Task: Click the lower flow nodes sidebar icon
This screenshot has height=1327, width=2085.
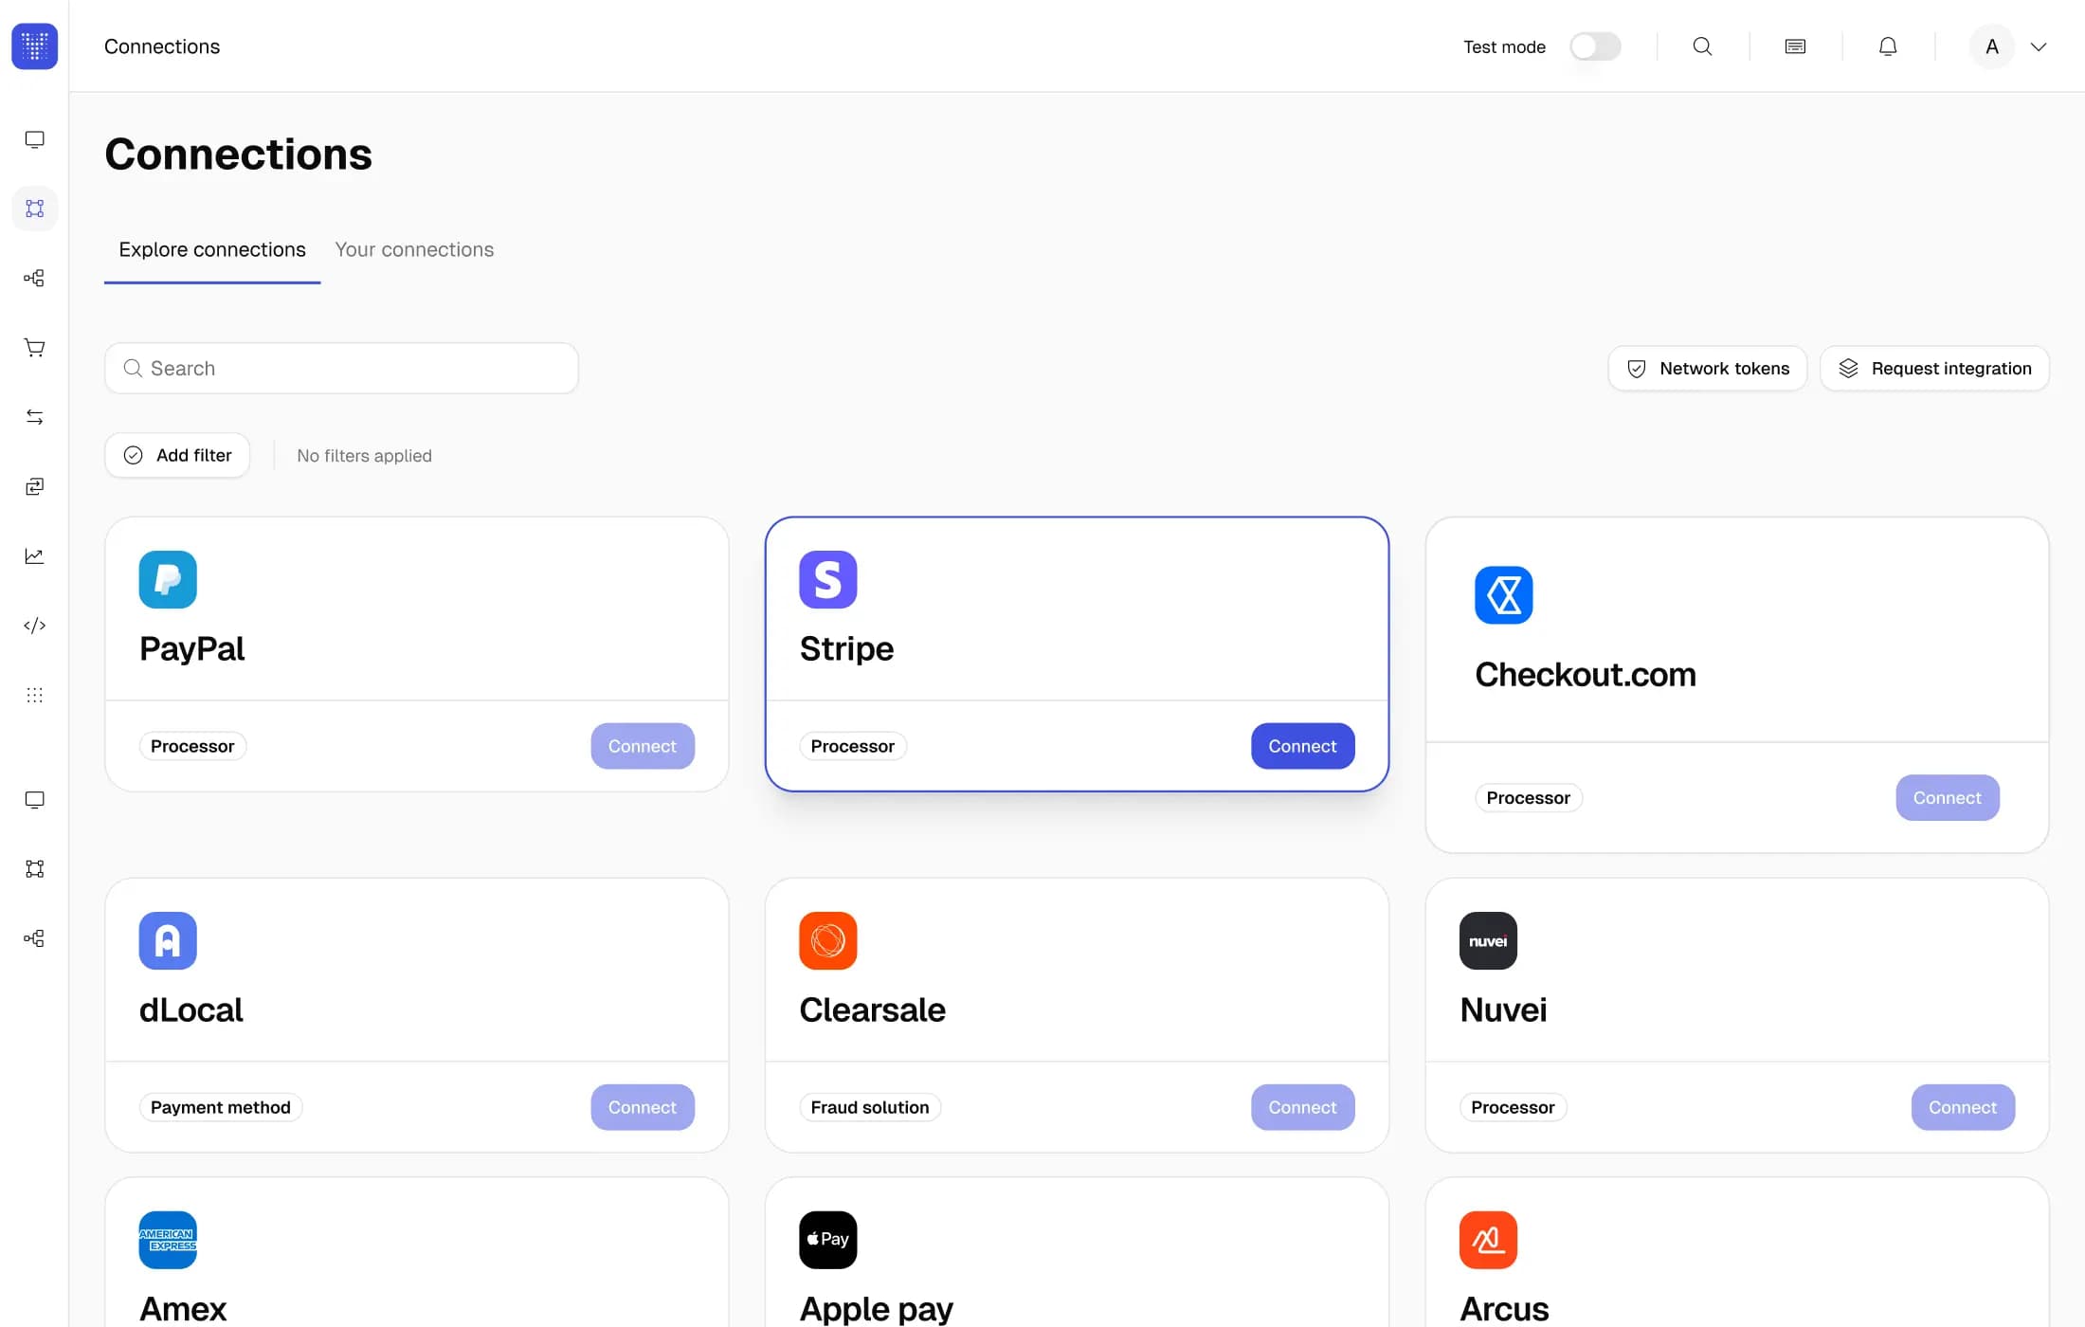Action: point(34,938)
